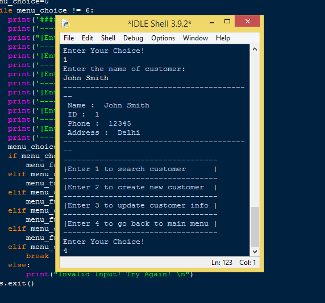Place cursor at the input line showing 4

pyautogui.click(x=65, y=251)
